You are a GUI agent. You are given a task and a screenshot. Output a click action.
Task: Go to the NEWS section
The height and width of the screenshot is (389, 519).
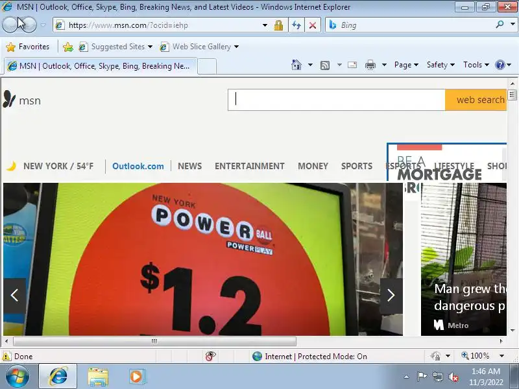click(x=189, y=166)
